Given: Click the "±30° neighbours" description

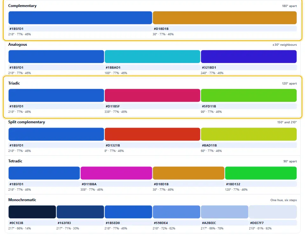Looking at the screenshot, I should (x=284, y=44).
